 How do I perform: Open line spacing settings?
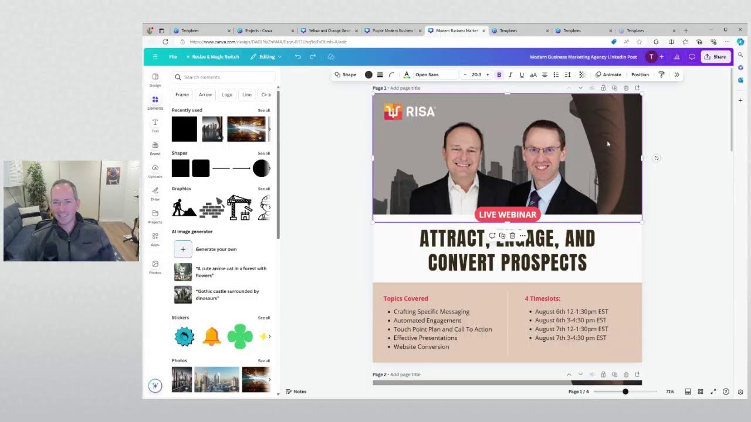[567, 74]
